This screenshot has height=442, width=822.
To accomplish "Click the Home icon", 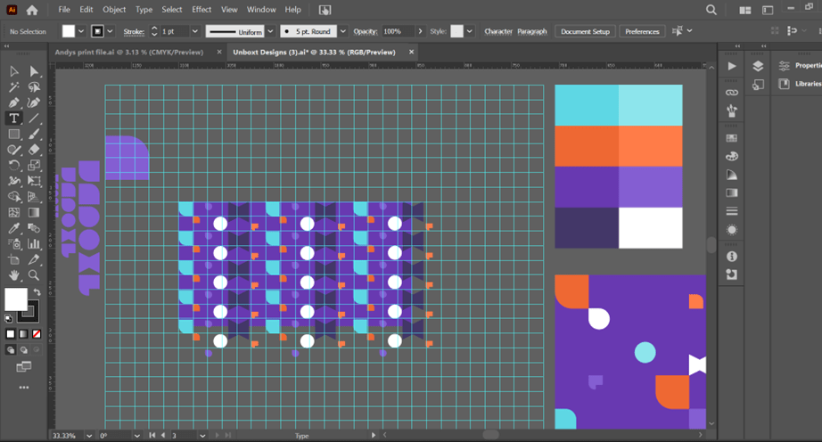I will coord(32,10).
